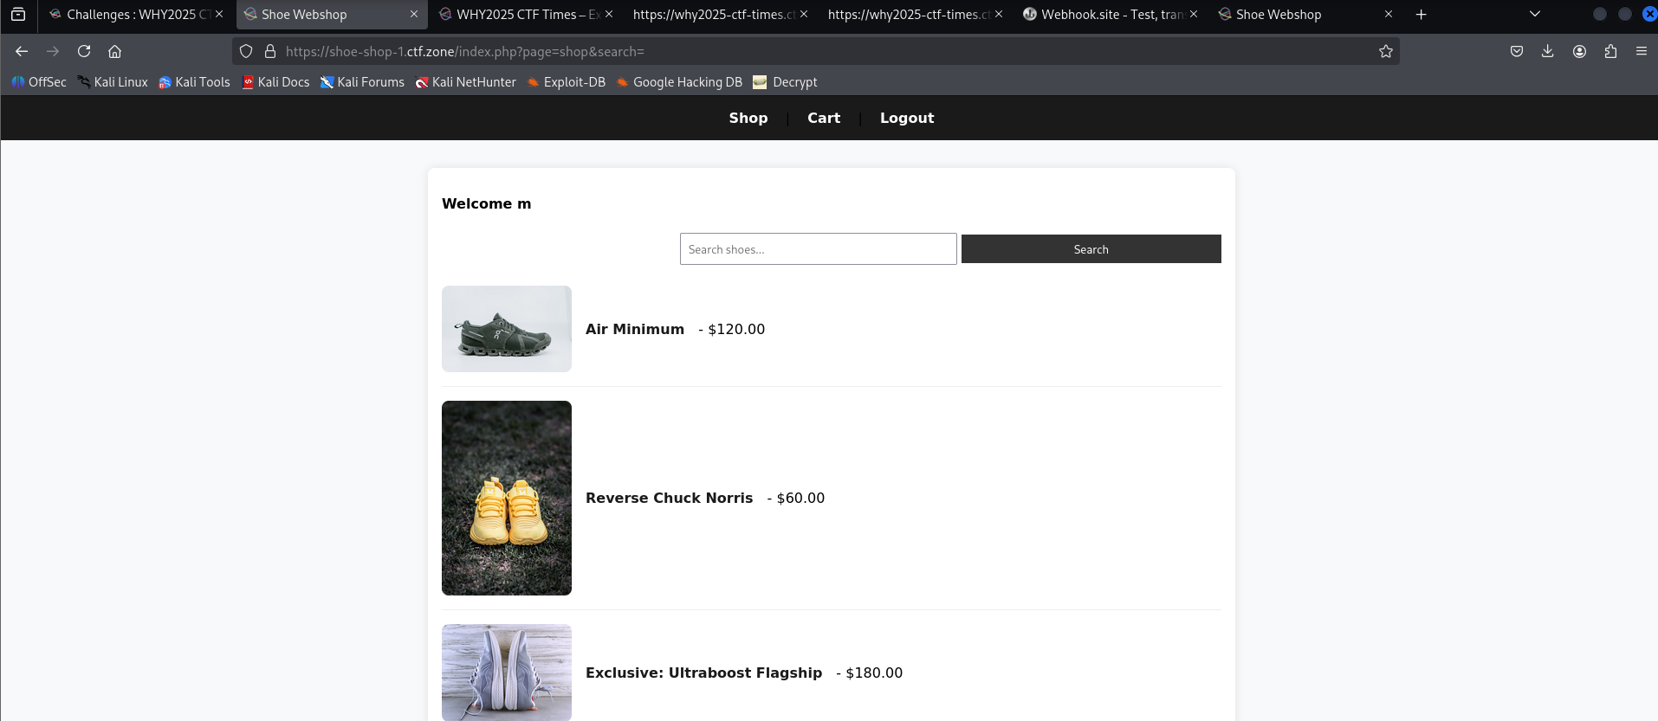Open the Downloads panel
The image size is (1658, 721).
1547,52
